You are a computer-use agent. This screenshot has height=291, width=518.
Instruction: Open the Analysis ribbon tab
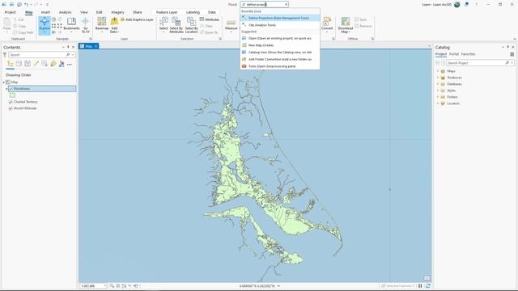[x=65, y=12]
